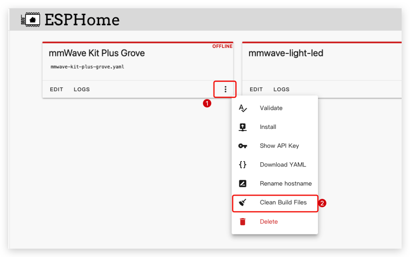The image size is (410, 257).
Task: Choose Download YAML option
Action: 275,165
